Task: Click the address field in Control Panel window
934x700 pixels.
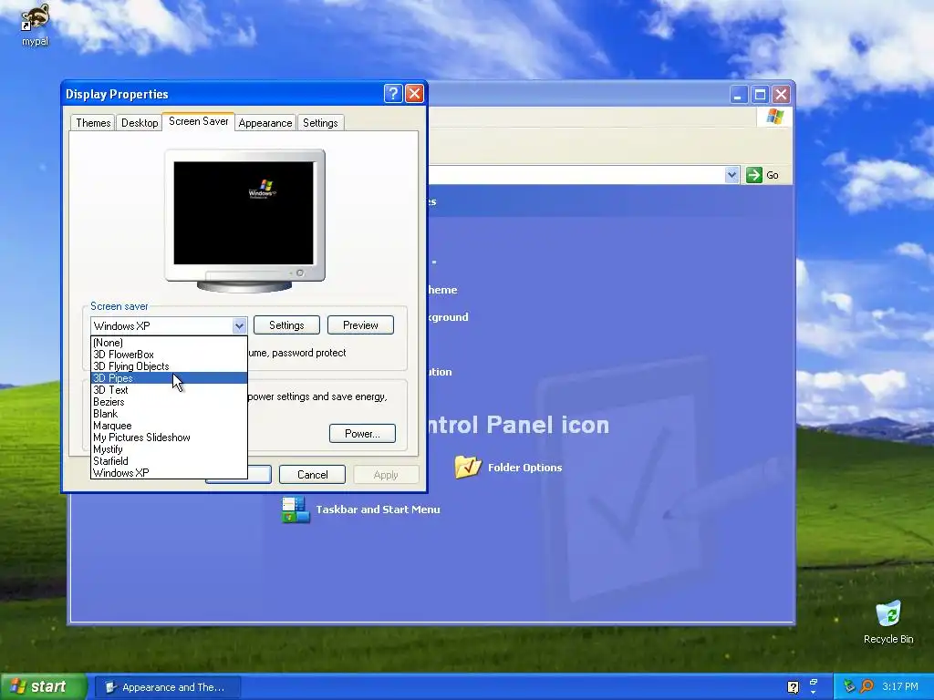Action: (x=576, y=175)
